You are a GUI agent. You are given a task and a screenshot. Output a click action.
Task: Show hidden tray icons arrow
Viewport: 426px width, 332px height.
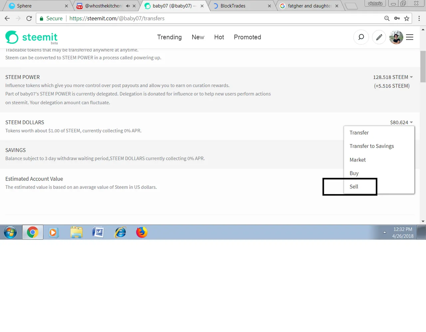coord(384,232)
